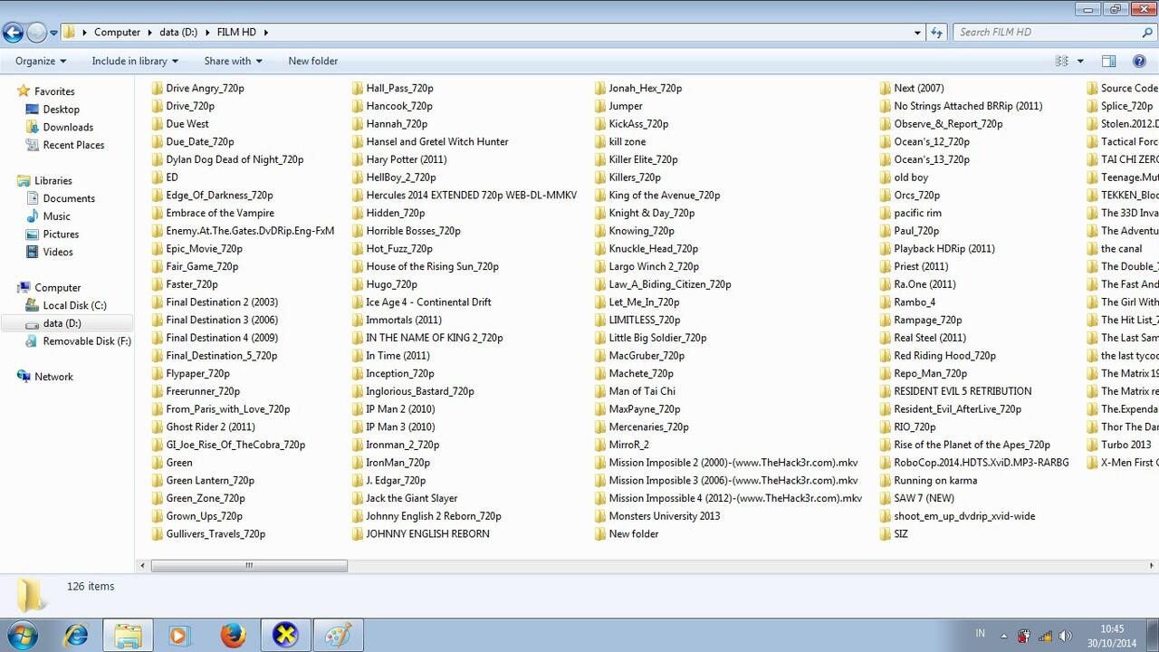The height and width of the screenshot is (652, 1159).
Task: Click the horizontal scrollbar thumb
Action: [x=249, y=566]
